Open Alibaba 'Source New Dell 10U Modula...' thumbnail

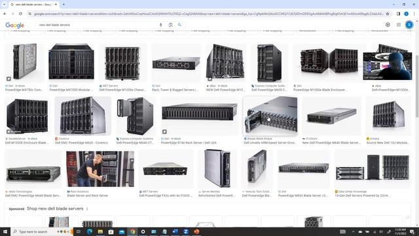click(x=388, y=115)
